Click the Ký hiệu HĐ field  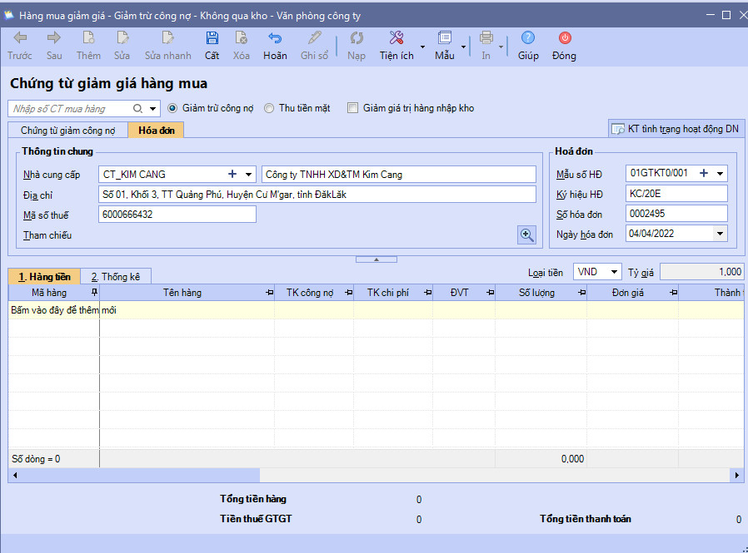(676, 194)
